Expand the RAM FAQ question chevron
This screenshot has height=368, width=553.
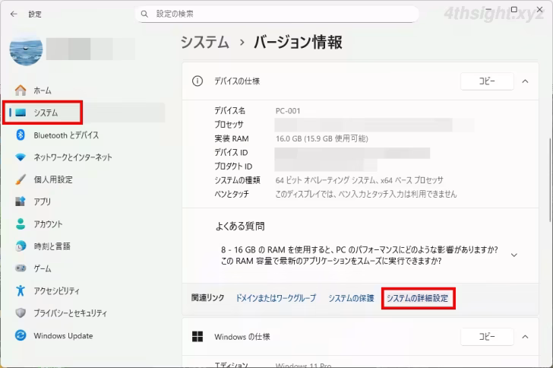tap(514, 255)
